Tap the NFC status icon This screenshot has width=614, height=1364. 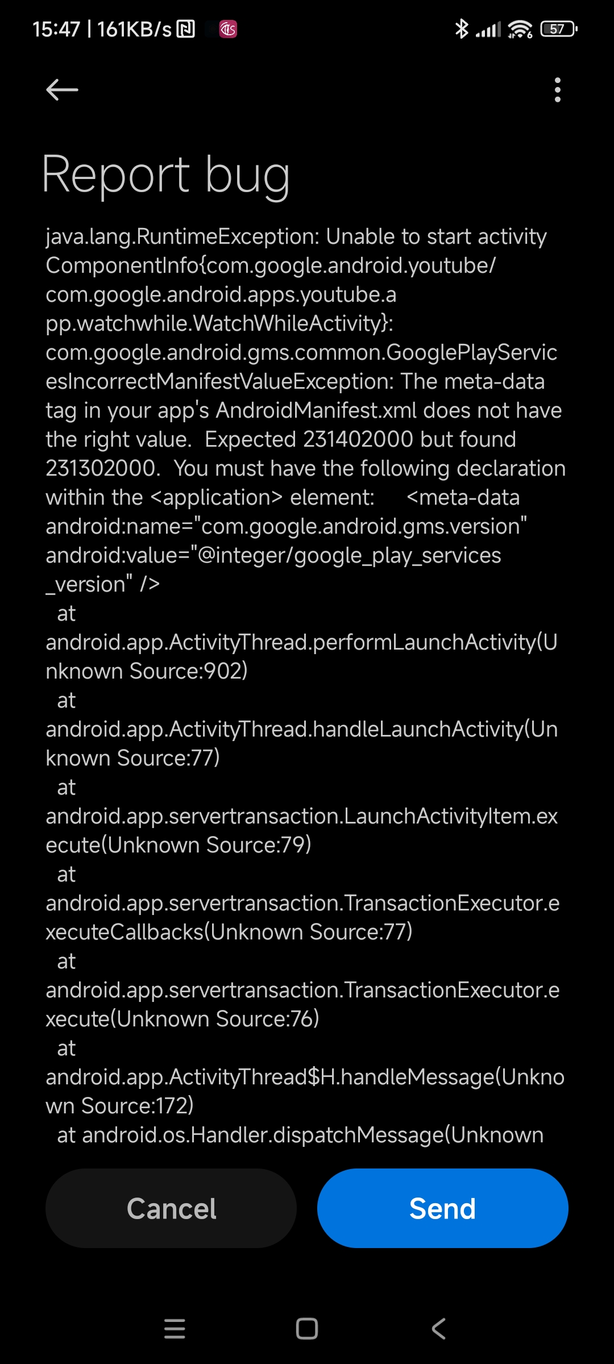[x=186, y=28]
